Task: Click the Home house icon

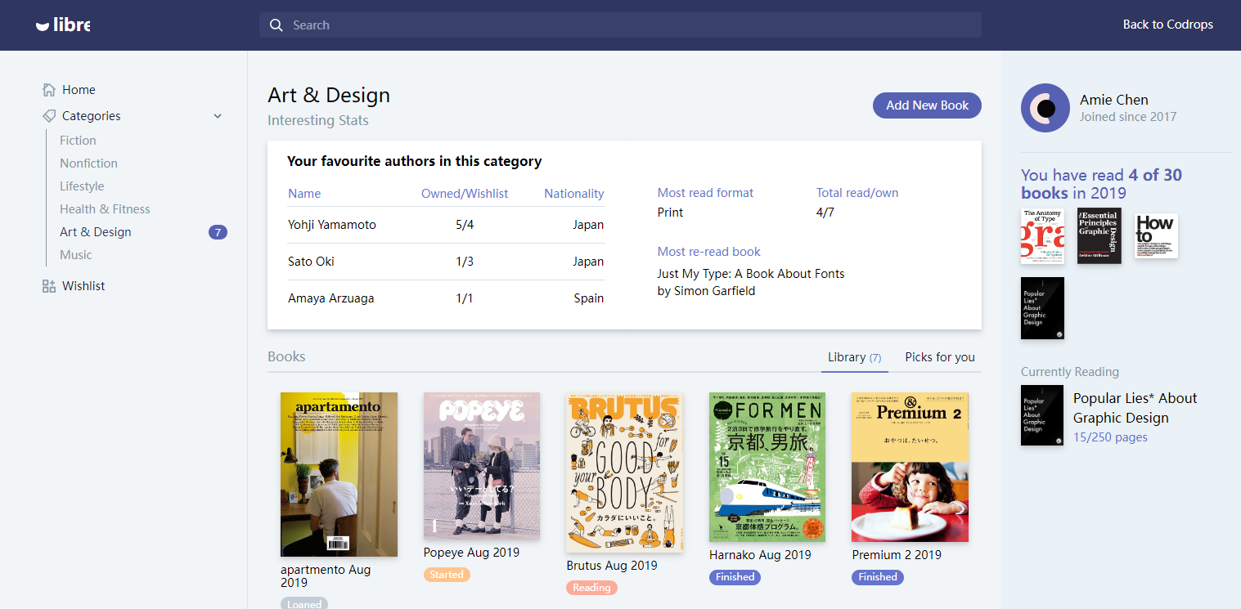Action: pos(49,90)
